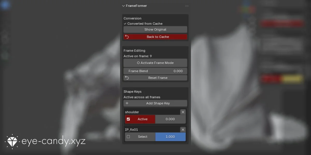
Task: Toggle the Converted from Cache checkmark
Action: [125, 24]
